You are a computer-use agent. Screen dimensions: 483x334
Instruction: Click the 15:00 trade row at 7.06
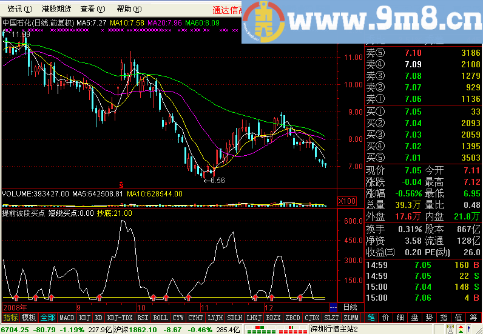coord(424,298)
